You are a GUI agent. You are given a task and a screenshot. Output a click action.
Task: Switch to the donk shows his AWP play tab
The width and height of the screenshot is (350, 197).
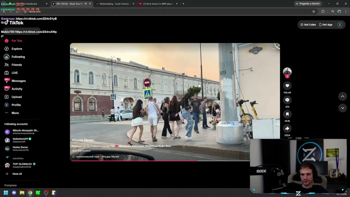158,4
